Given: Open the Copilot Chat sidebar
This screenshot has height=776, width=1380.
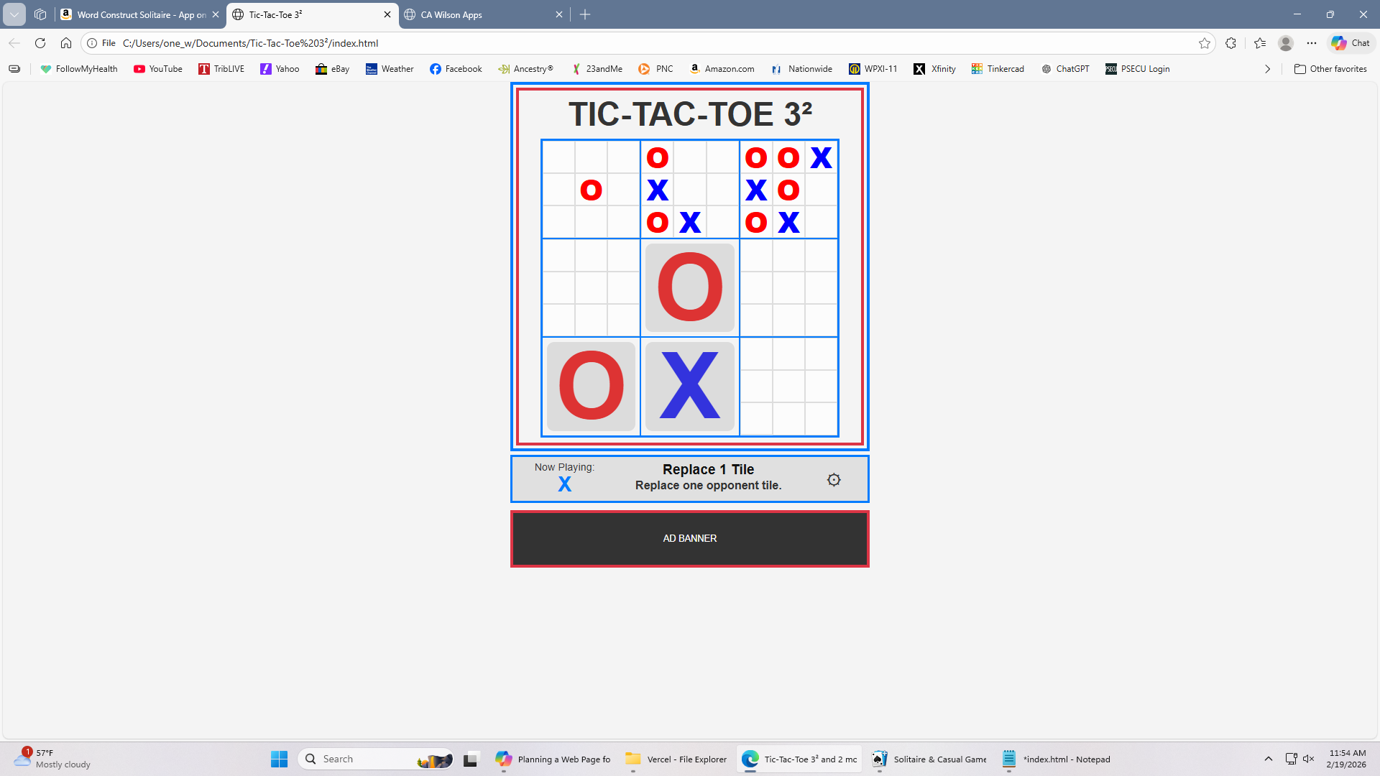Looking at the screenshot, I should tap(1350, 43).
